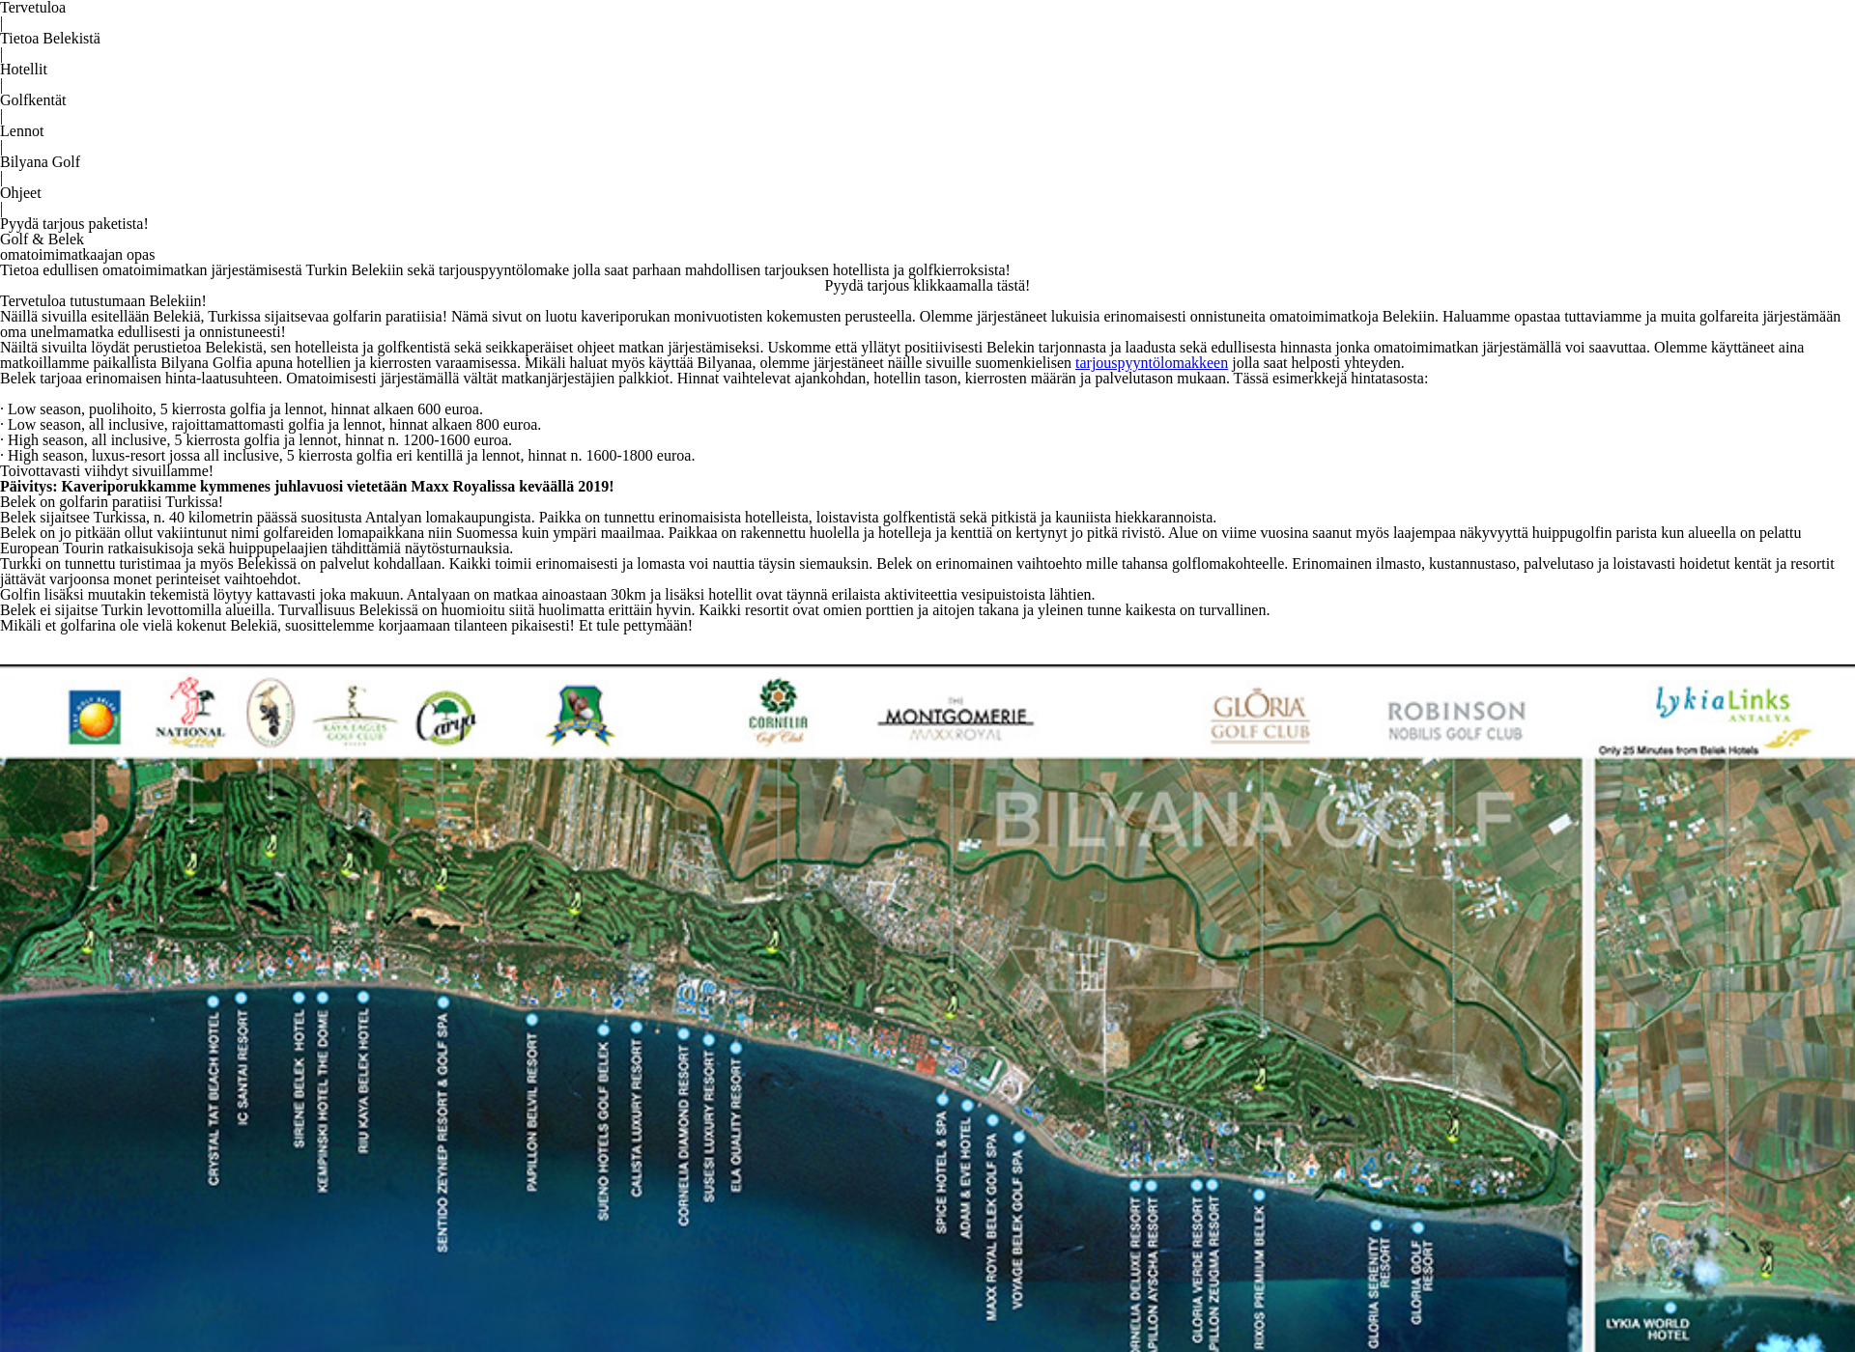Click the 'Tervetuloa tutustumaan Belekiin!' heading
Viewport: 1855px width, 1352px height.
tap(103, 301)
